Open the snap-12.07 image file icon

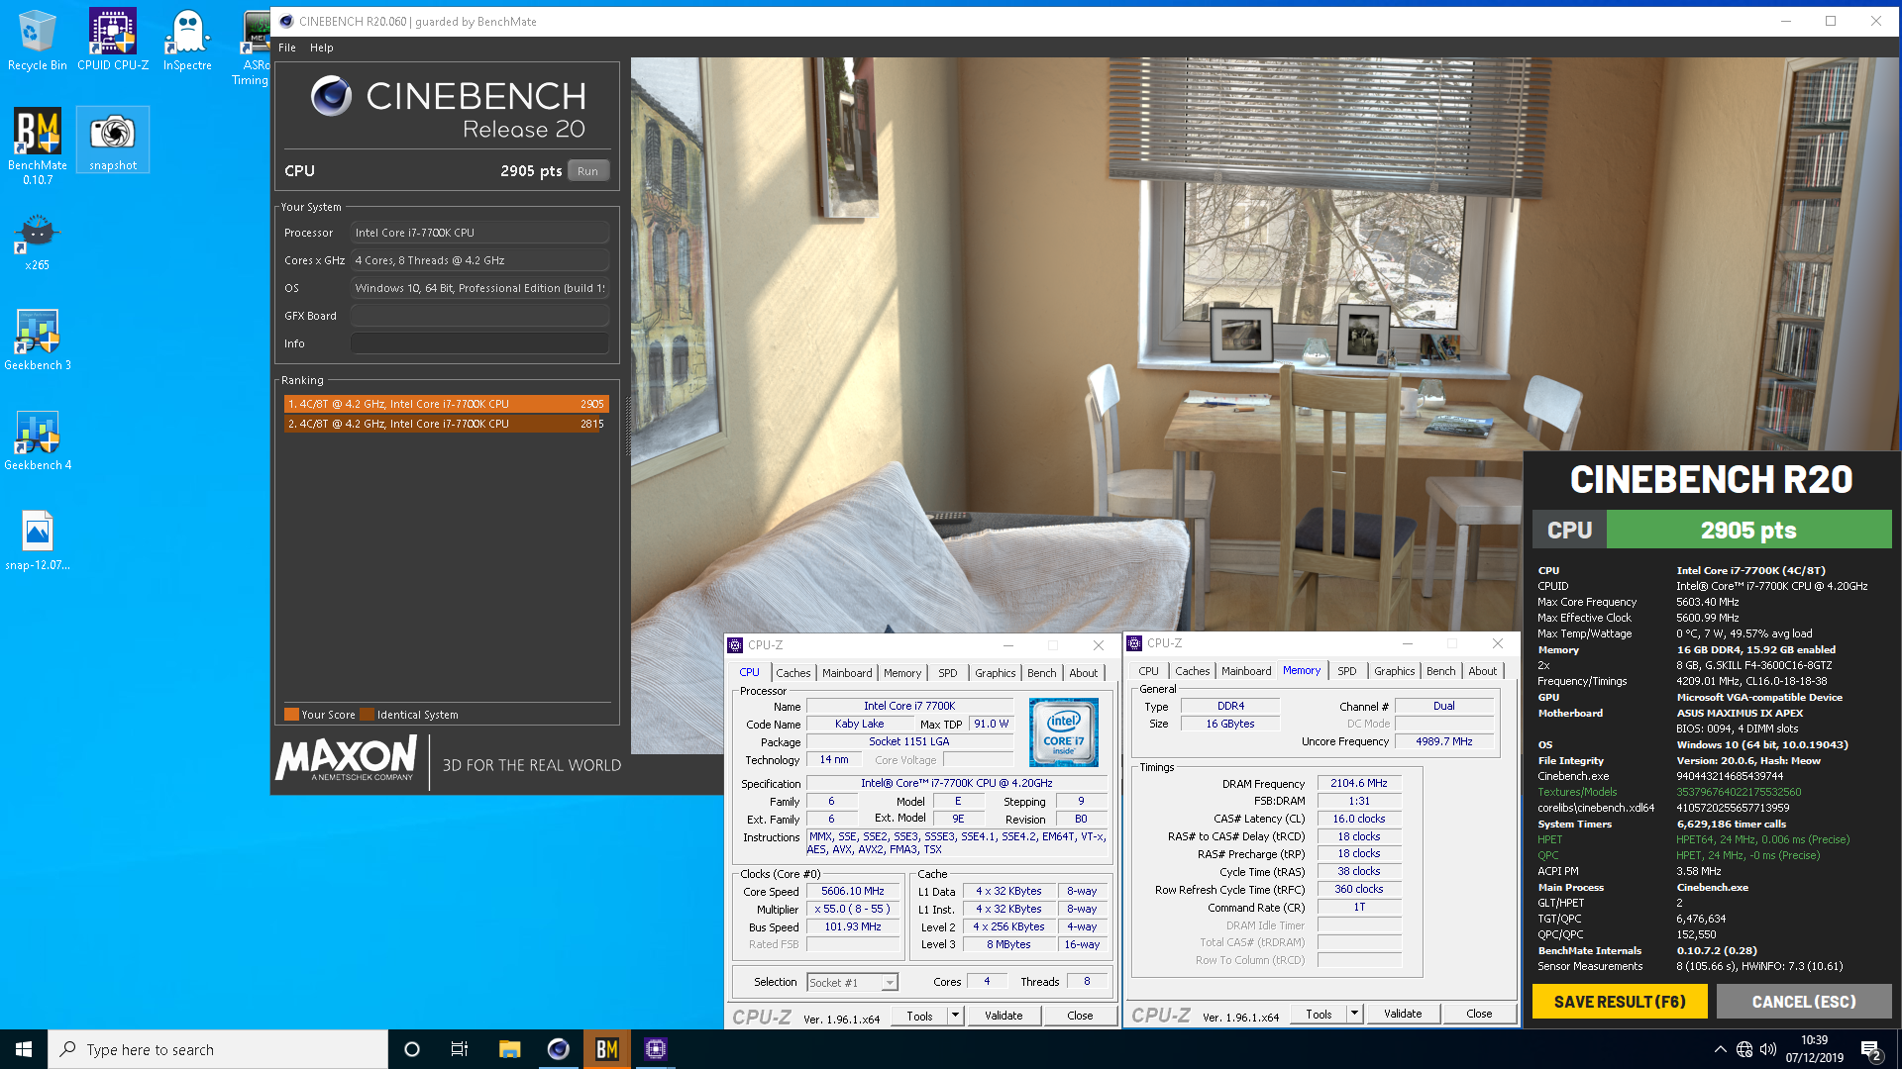tap(38, 540)
